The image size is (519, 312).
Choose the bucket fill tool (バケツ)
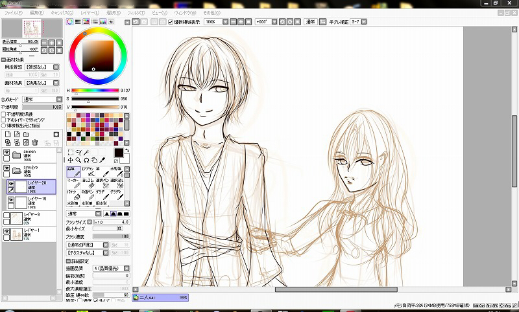click(74, 194)
